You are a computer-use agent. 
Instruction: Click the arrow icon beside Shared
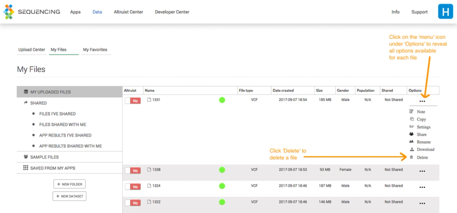pyautogui.click(x=26, y=103)
